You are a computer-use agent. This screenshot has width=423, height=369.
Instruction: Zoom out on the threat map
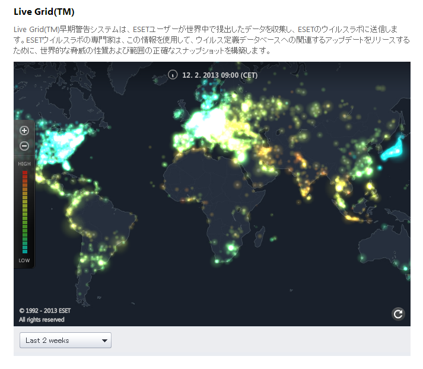tap(24, 146)
